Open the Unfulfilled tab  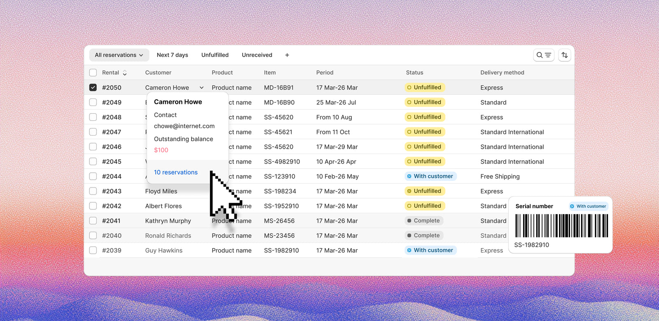click(x=215, y=55)
